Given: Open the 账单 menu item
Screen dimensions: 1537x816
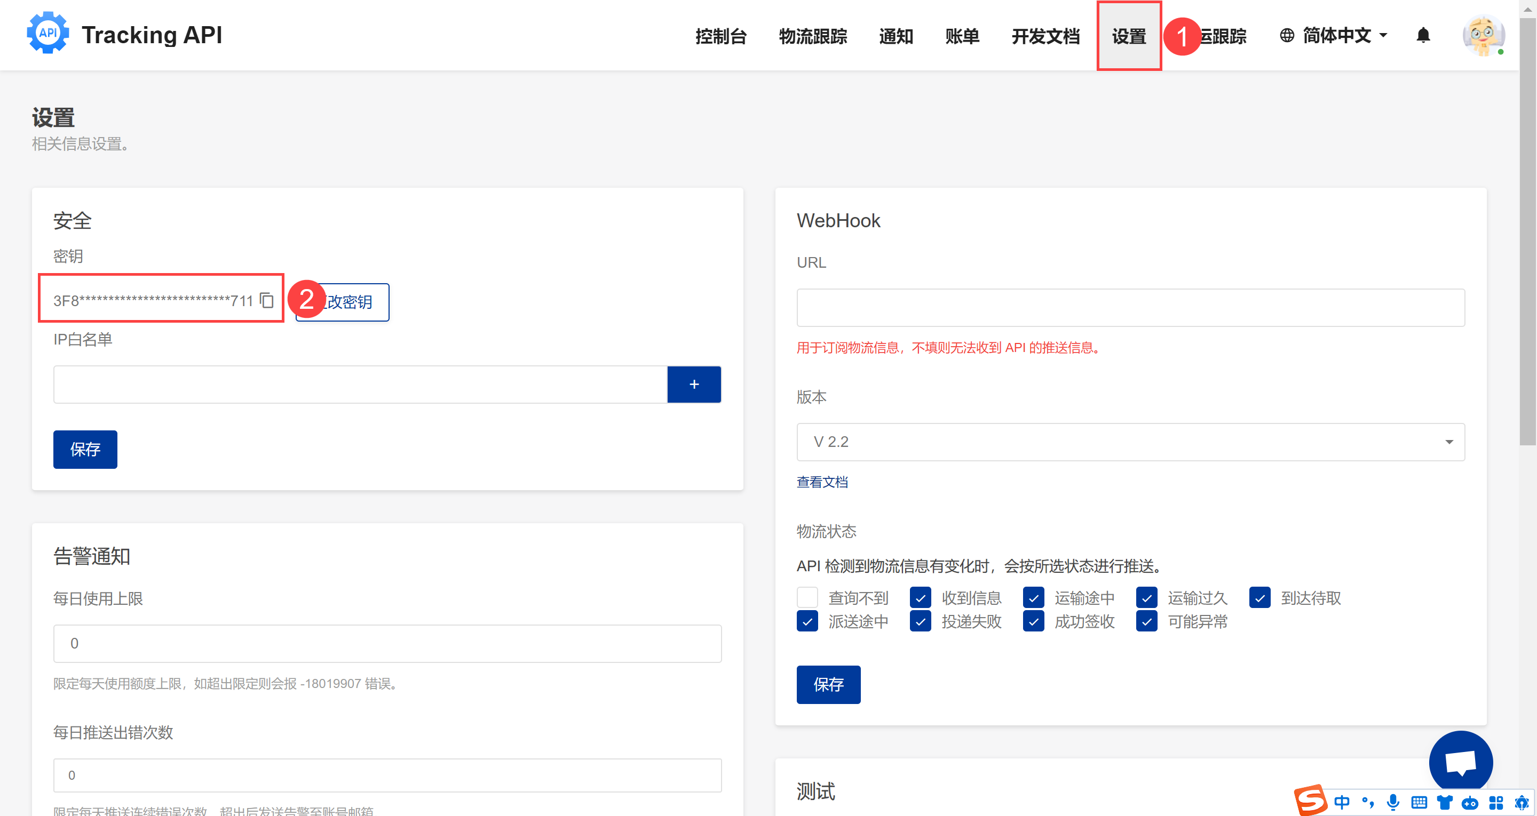Looking at the screenshot, I should click(962, 36).
